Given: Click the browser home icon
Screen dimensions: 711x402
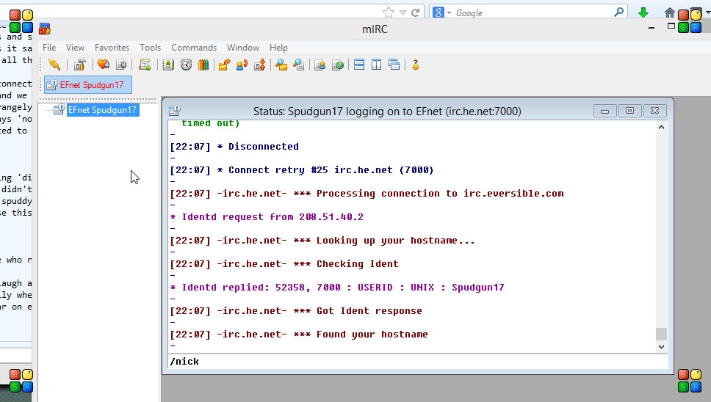Looking at the screenshot, I should point(669,12).
